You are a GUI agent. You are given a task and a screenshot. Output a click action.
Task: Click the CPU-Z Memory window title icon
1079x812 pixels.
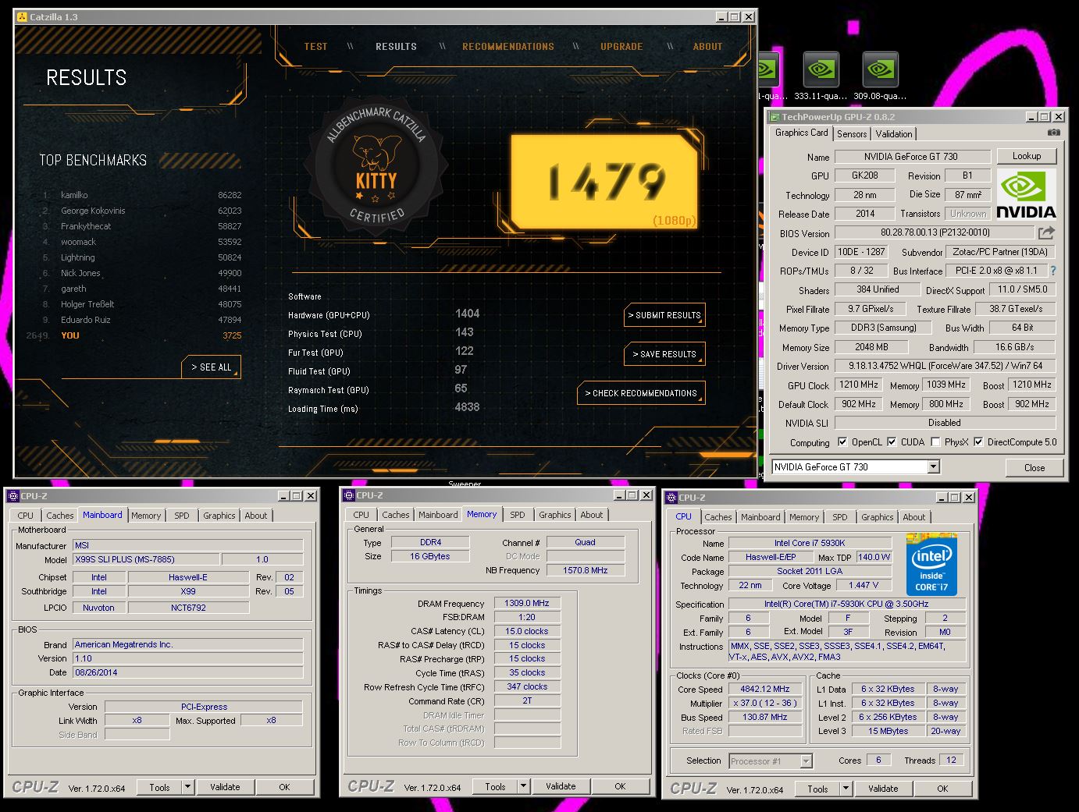(x=349, y=495)
